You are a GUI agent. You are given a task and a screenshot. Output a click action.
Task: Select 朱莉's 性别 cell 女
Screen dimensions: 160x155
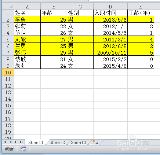click(80, 66)
